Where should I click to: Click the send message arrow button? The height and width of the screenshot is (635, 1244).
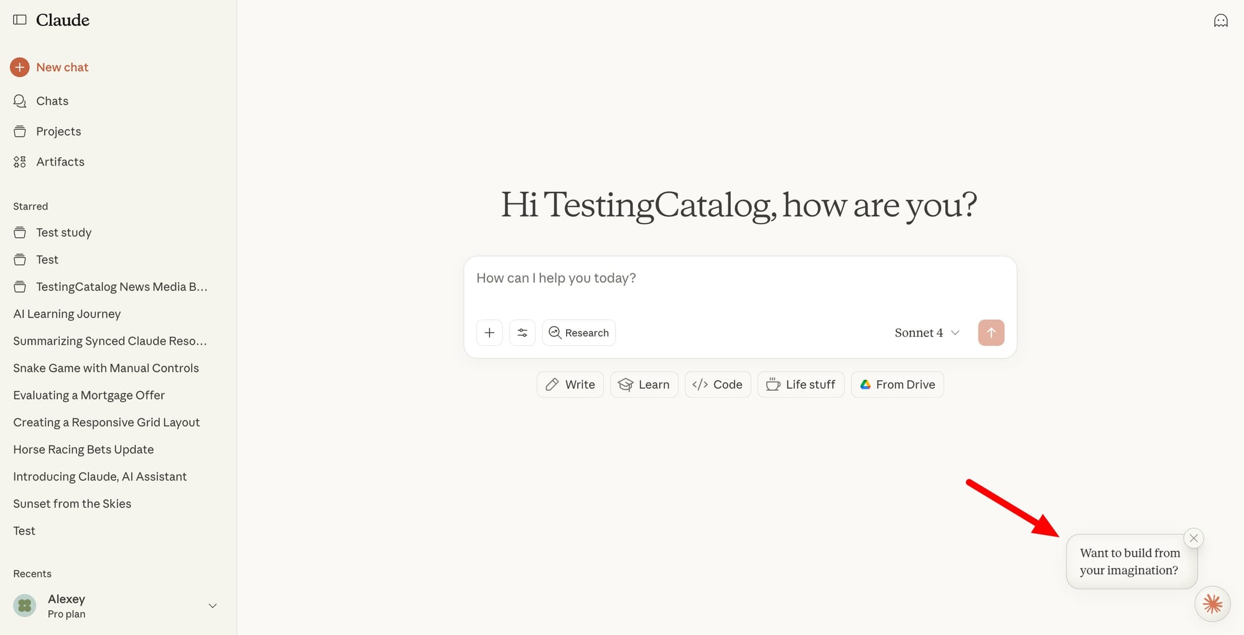click(991, 332)
